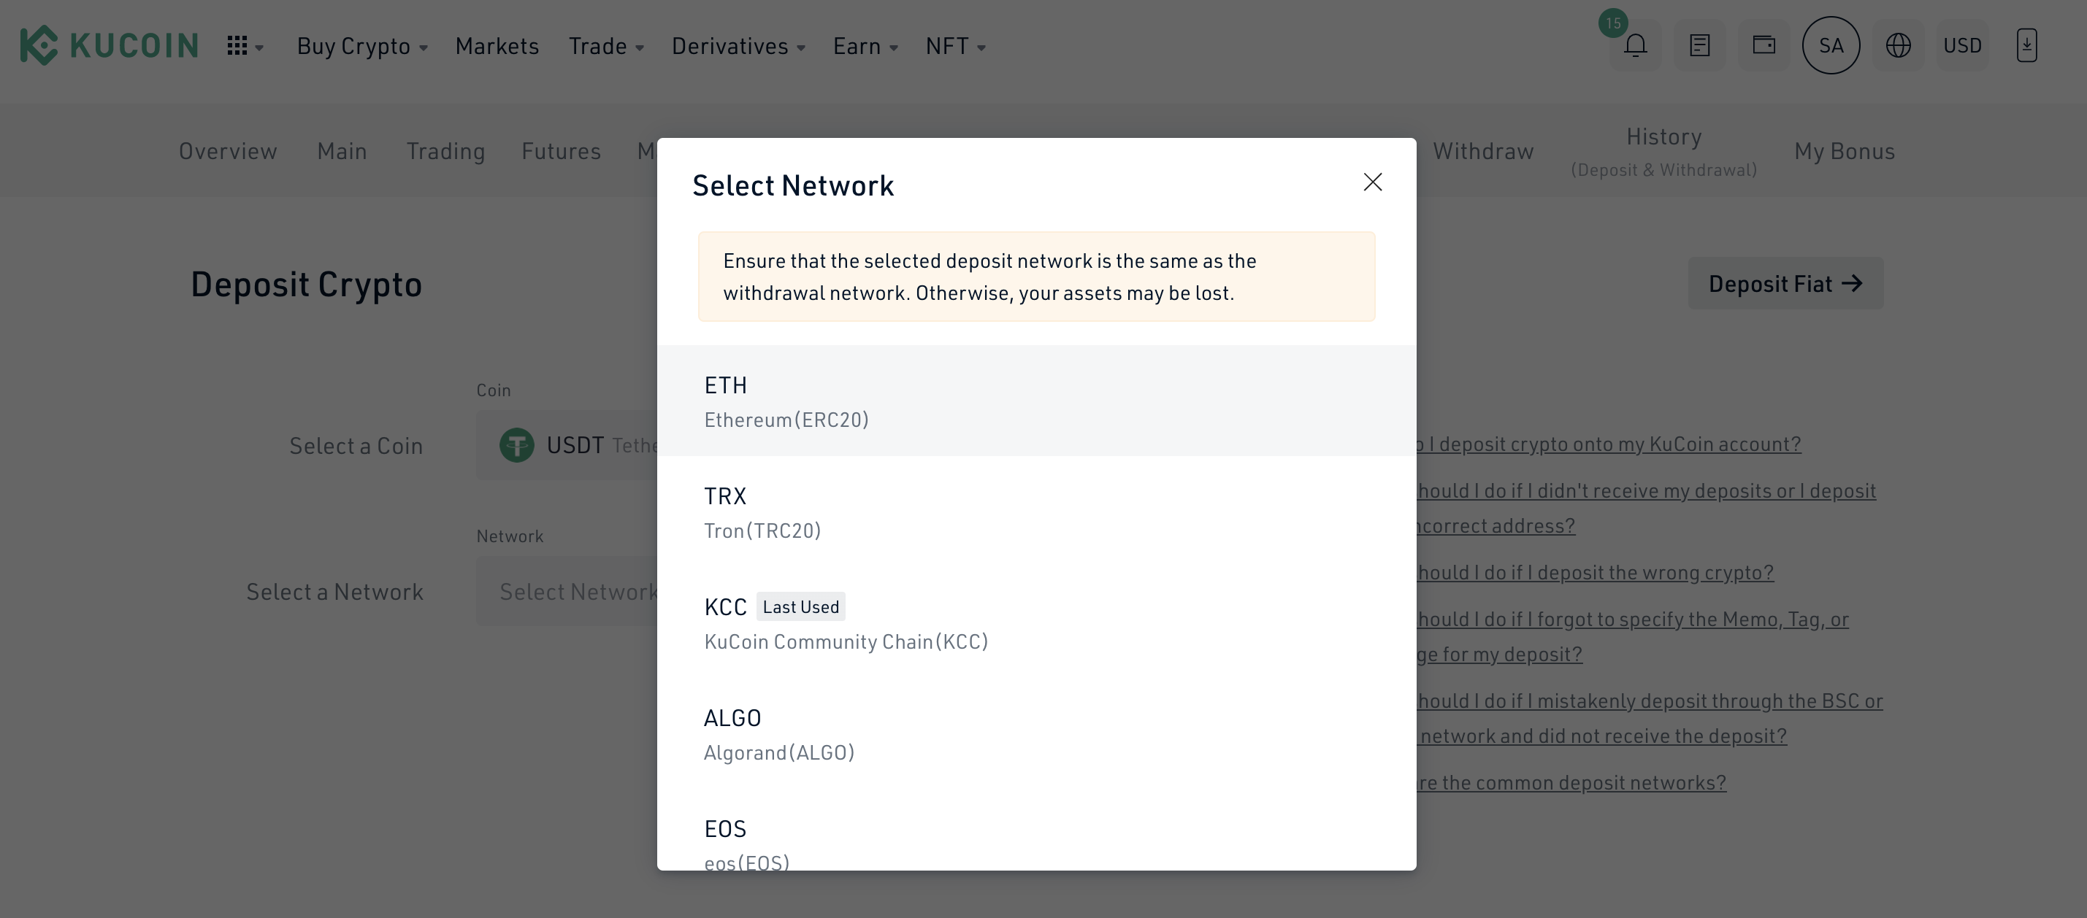The width and height of the screenshot is (2087, 918).
Task: Expand the Trade dropdown
Action: coord(606,46)
